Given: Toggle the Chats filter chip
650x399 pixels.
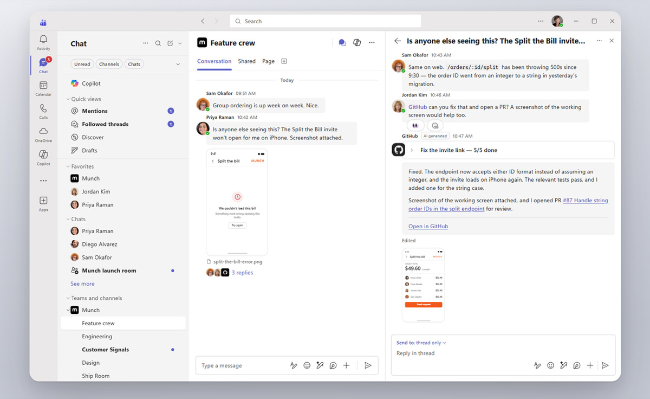Looking at the screenshot, I should click(x=134, y=64).
